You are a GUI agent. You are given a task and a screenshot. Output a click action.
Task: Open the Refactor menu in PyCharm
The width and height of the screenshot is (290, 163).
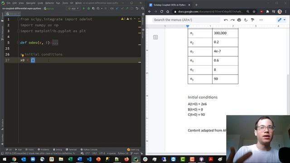(49, 3)
